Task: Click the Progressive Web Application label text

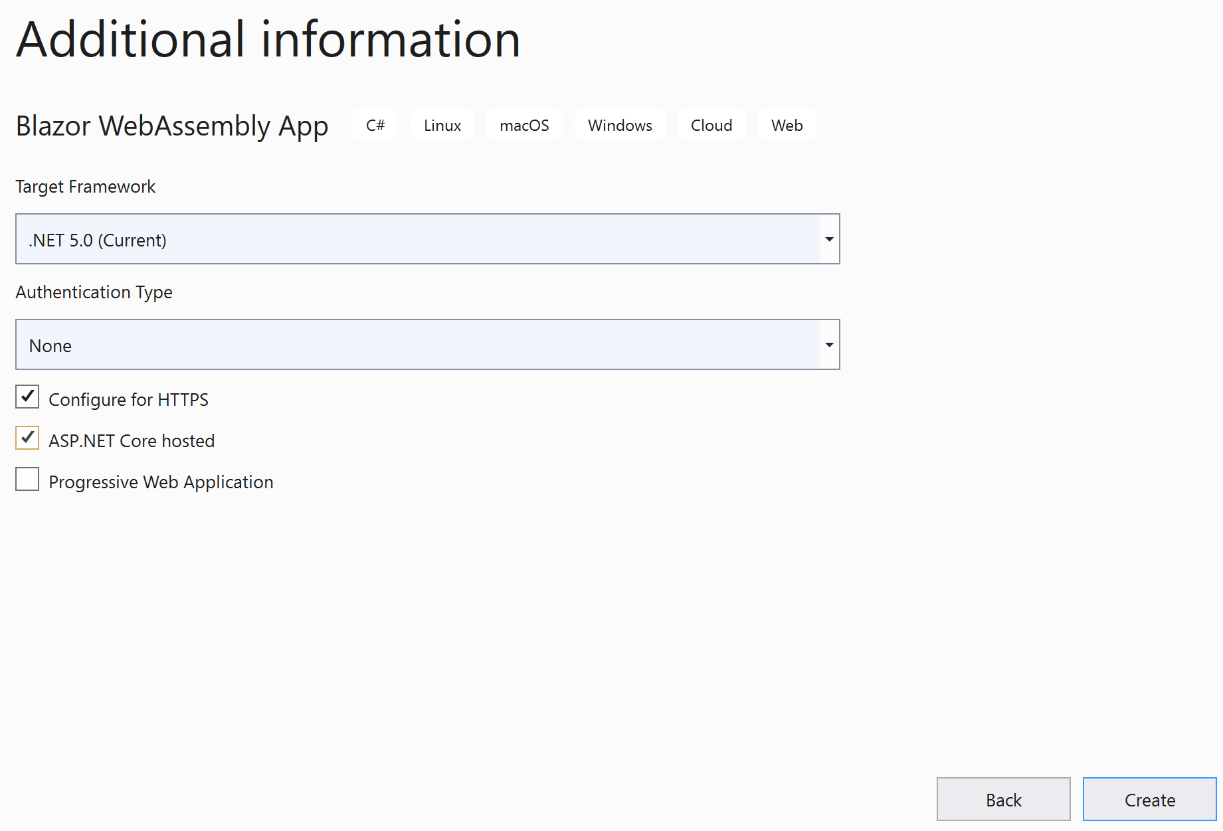Action: [161, 482]
